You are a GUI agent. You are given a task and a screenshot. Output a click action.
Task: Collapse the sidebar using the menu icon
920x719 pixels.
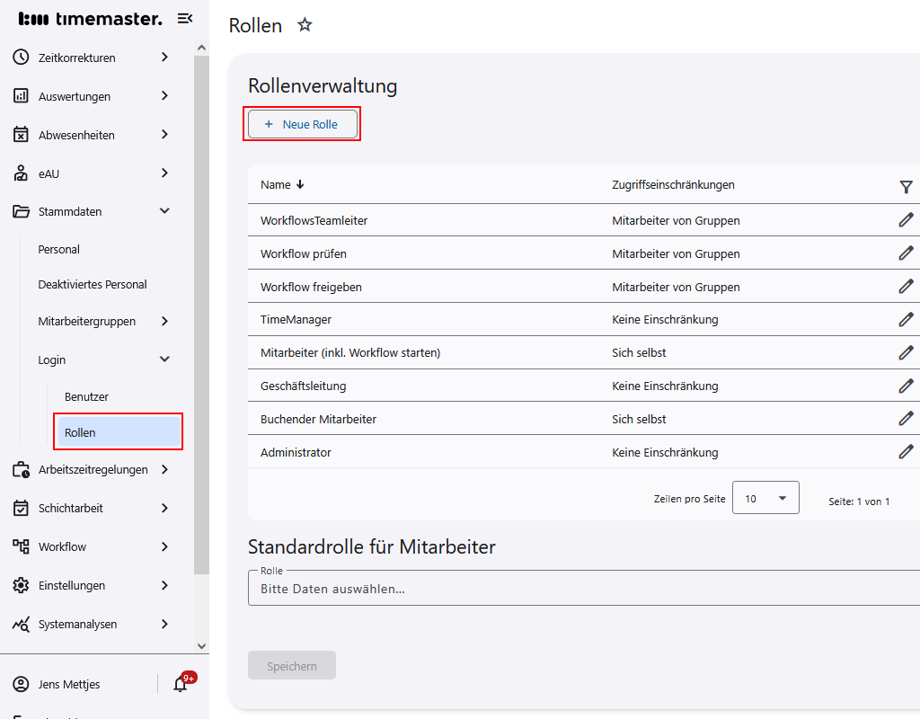[185, 19]
